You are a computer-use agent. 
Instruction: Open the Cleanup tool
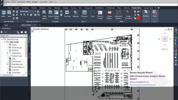75,14
